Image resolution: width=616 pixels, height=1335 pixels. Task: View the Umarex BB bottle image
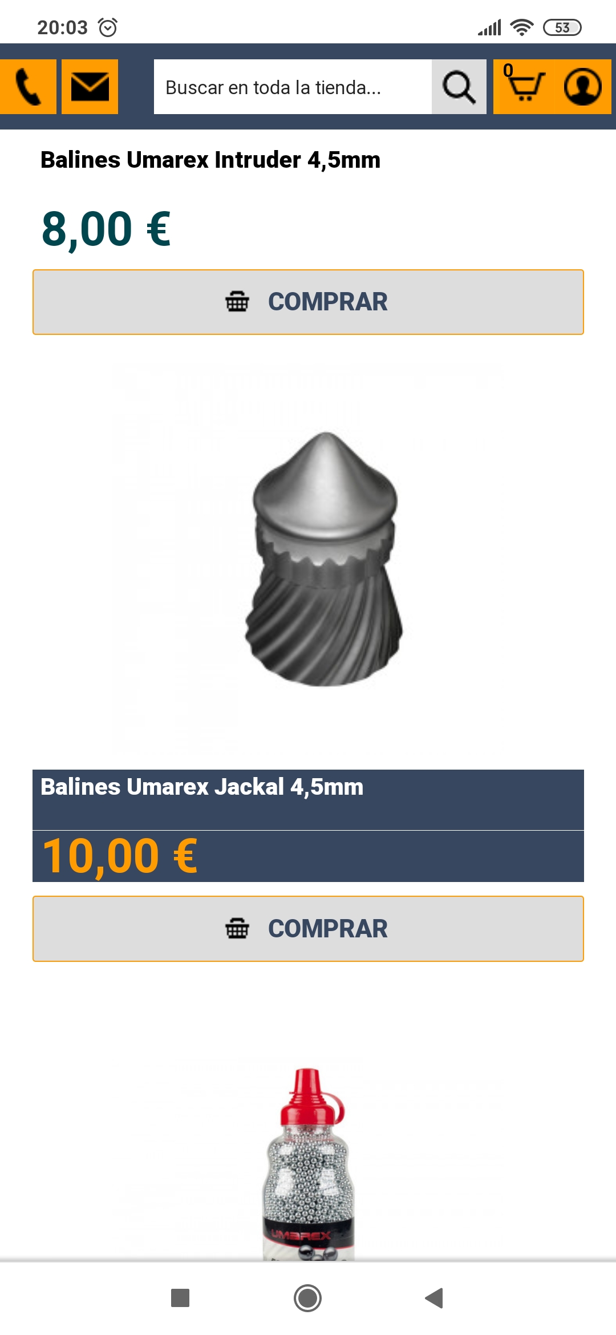[x=308, y=1164]
